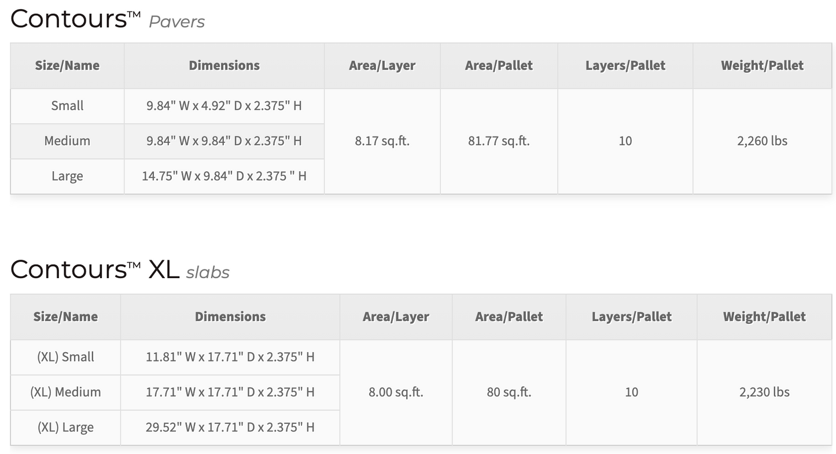Click the (XL) Medium row name
This screenshot has width=836, height=454.
(65, 392)
